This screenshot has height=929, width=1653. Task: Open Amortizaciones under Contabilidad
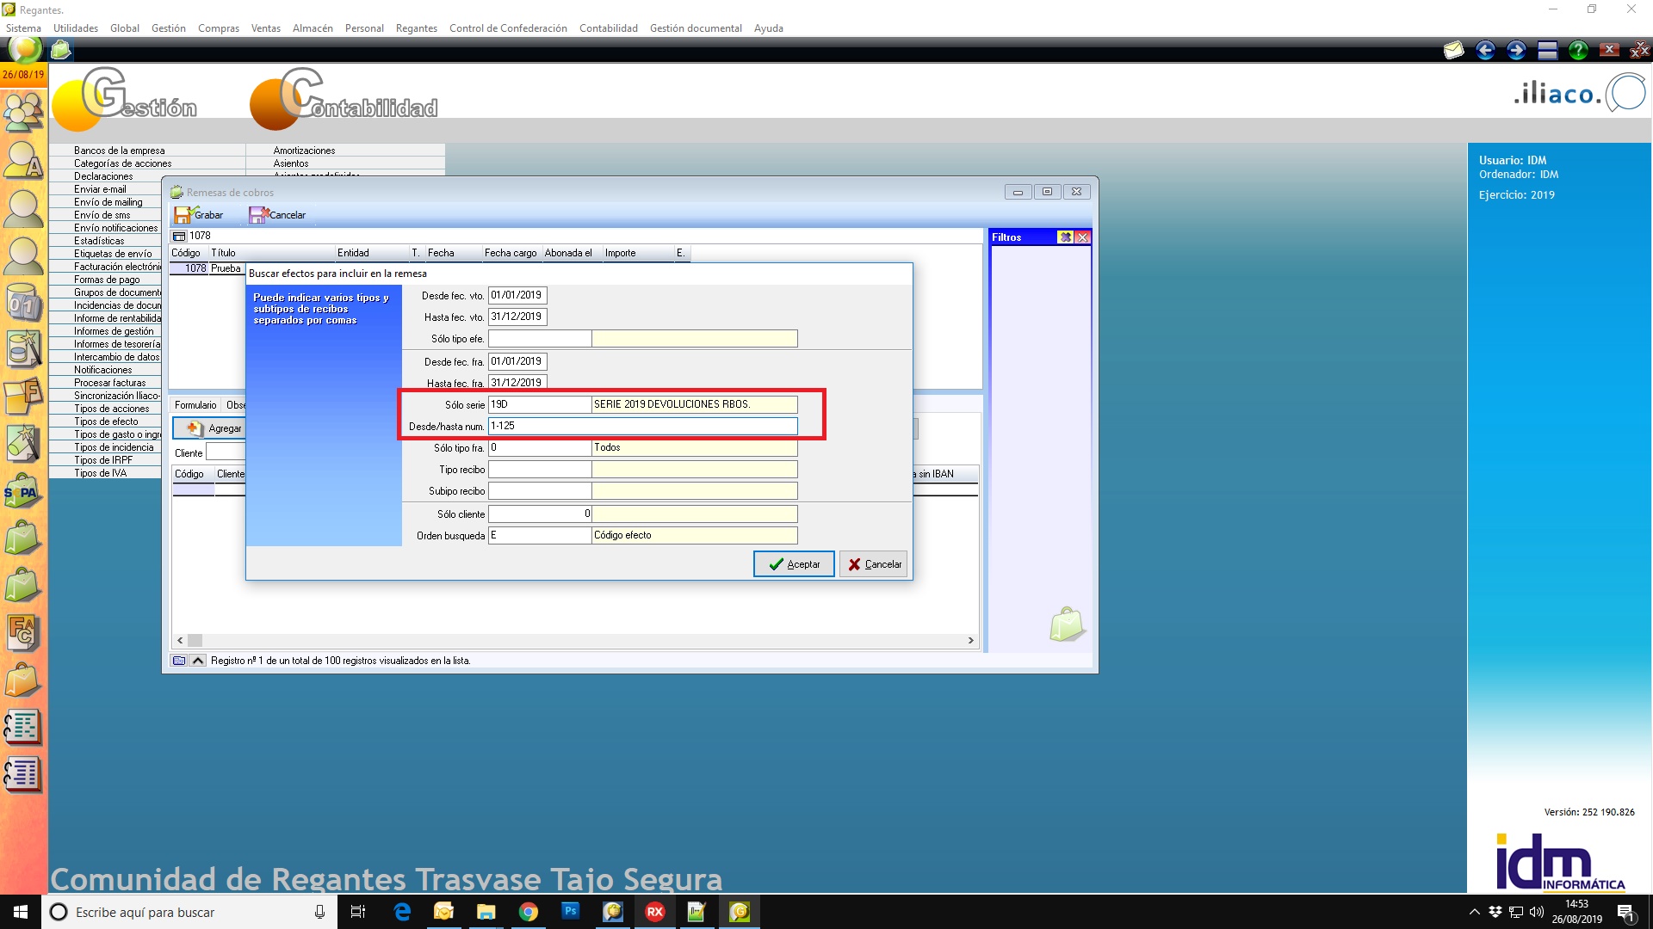[305, 151]
